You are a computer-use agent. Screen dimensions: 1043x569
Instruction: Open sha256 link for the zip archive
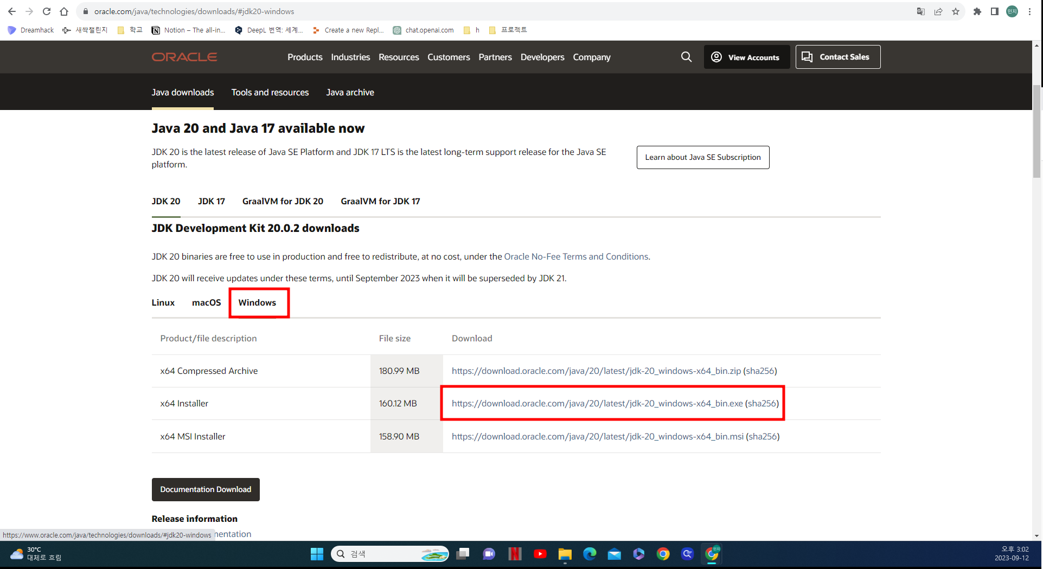(x=760, y=371)
